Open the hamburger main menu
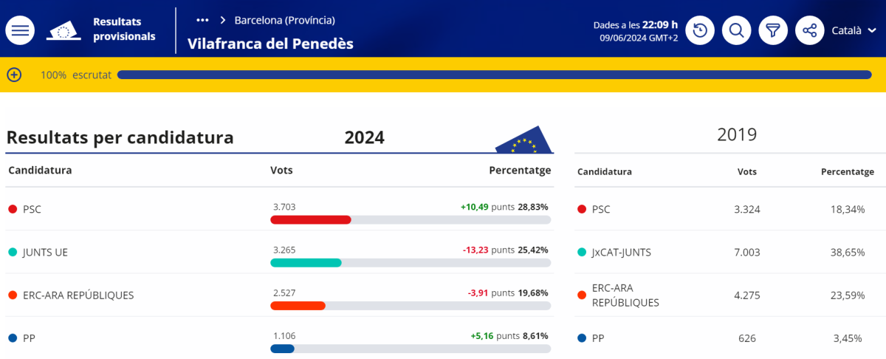886x359 pixels. coord(20,30)
